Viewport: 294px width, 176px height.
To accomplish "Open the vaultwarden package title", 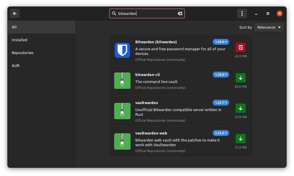I will 147,103.
